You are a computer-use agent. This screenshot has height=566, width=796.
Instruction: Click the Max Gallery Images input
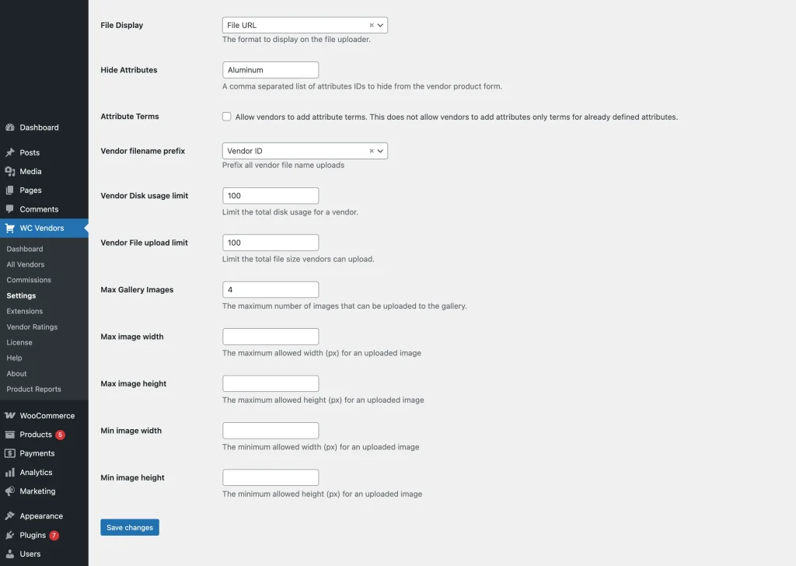tap(271, 289)
